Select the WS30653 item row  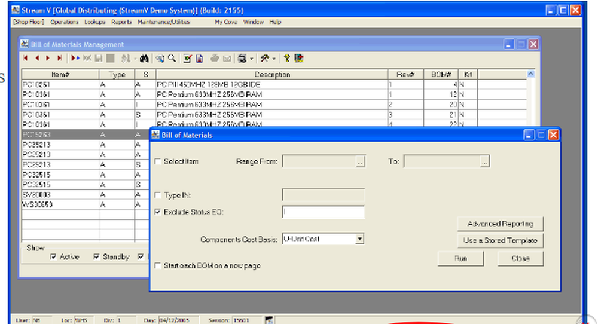click(x=86, y=204)
